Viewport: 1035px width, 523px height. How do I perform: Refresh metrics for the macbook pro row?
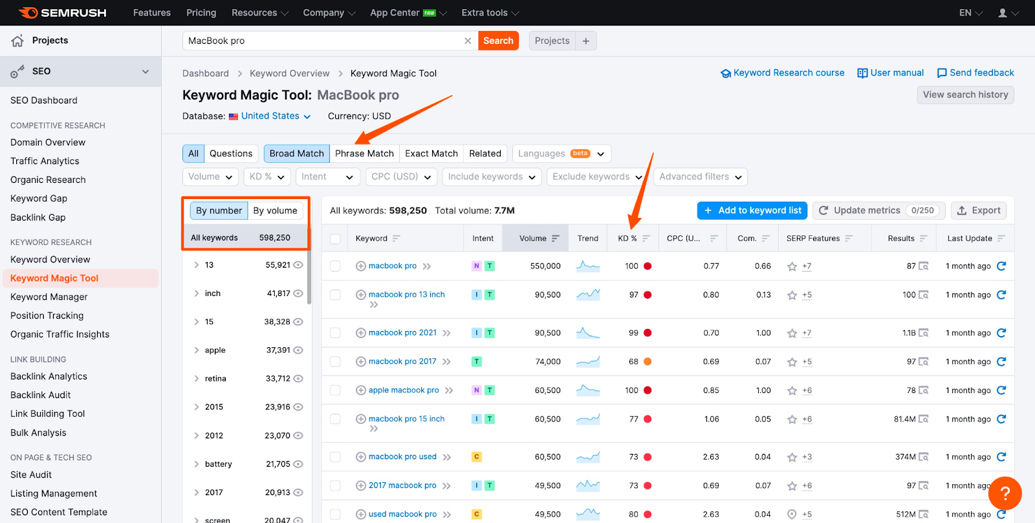pos(1001,266)
